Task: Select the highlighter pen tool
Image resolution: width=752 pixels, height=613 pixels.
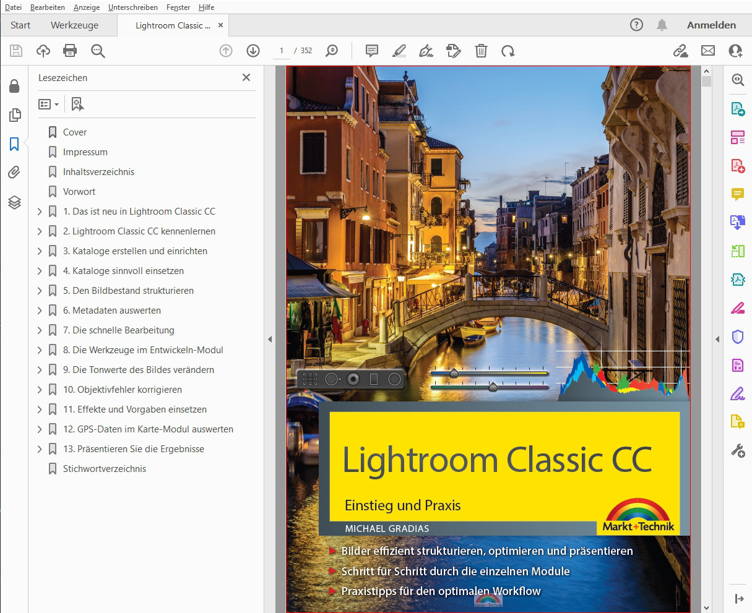Action: click(399, 51)
